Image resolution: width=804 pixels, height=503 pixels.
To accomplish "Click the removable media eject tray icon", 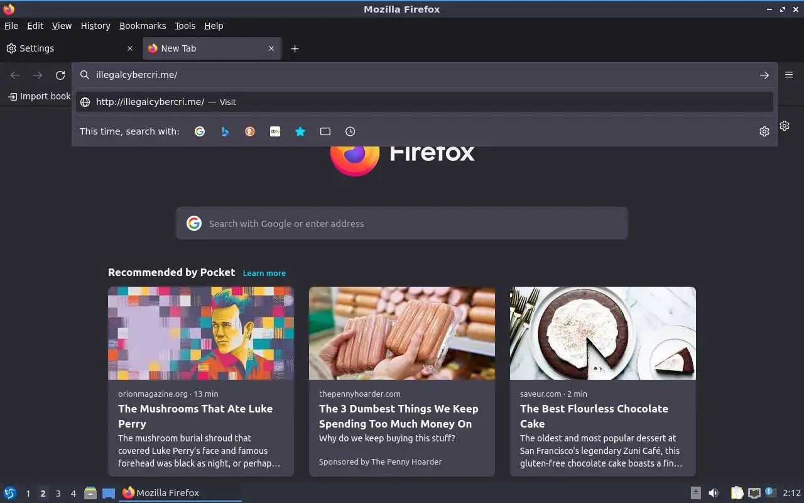I will (x=695, y=493).
